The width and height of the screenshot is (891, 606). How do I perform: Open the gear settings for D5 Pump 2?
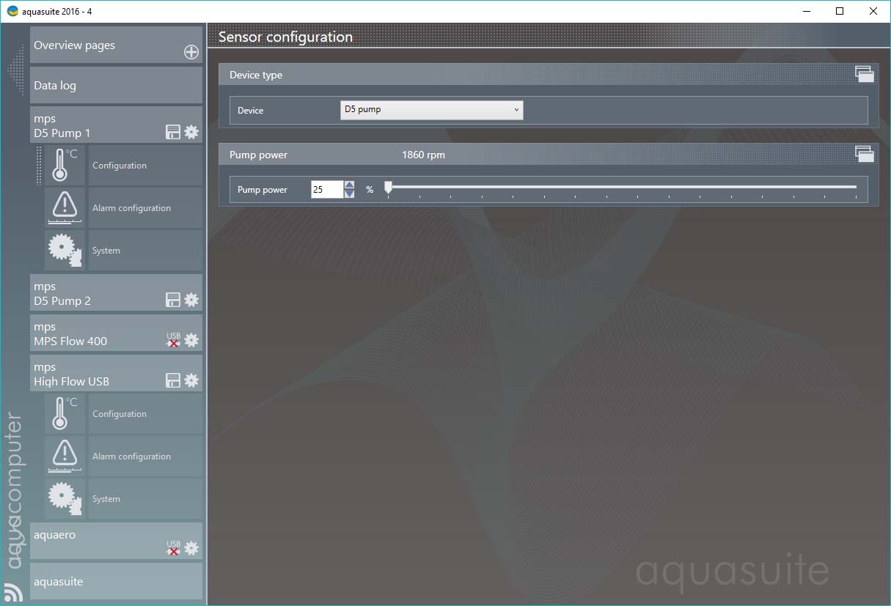click(191, 300)
